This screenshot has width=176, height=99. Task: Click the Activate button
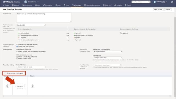coord(168,10)
